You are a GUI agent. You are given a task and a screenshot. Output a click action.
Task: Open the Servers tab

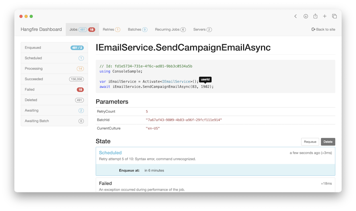click(203, 29)
